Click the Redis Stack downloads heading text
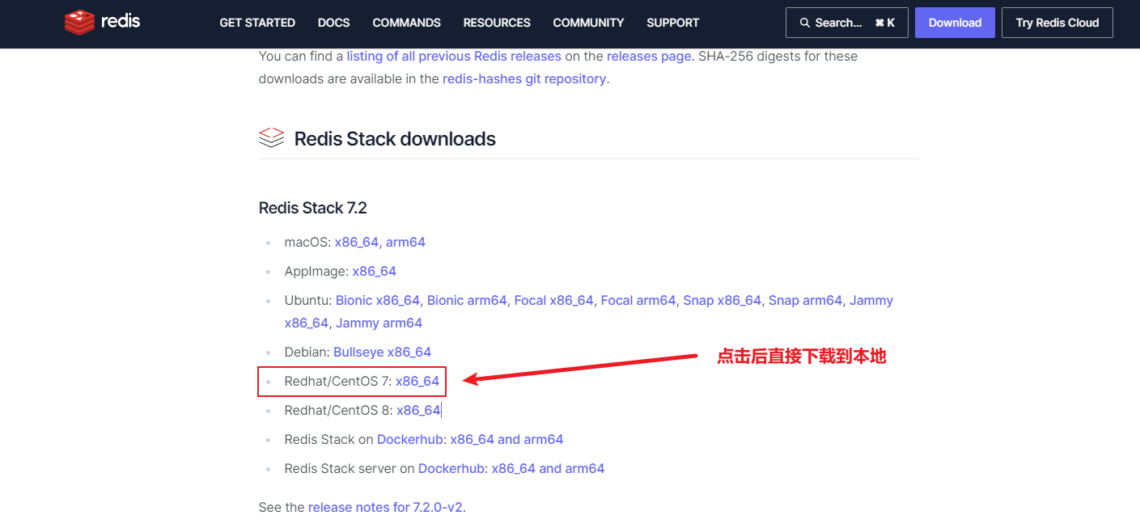The height and width of the screenshot is (532, 1140). pos(395,139)
